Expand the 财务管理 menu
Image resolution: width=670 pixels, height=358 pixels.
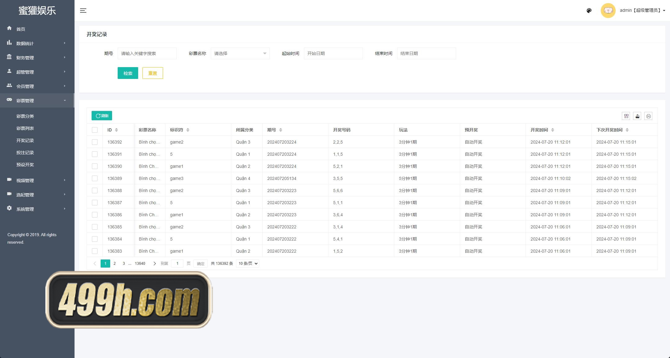click(x=37, y=57)
